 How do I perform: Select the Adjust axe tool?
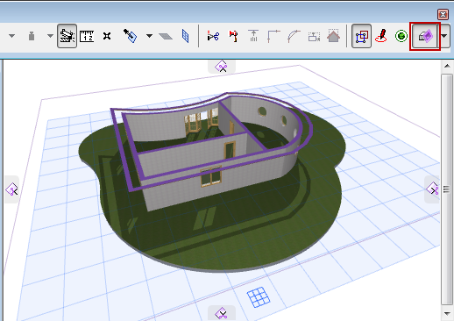233,36
